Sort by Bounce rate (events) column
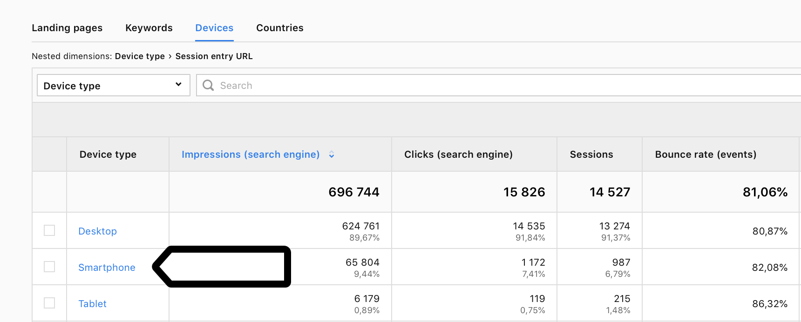801x322 pixels. click(x=706, y=154)
